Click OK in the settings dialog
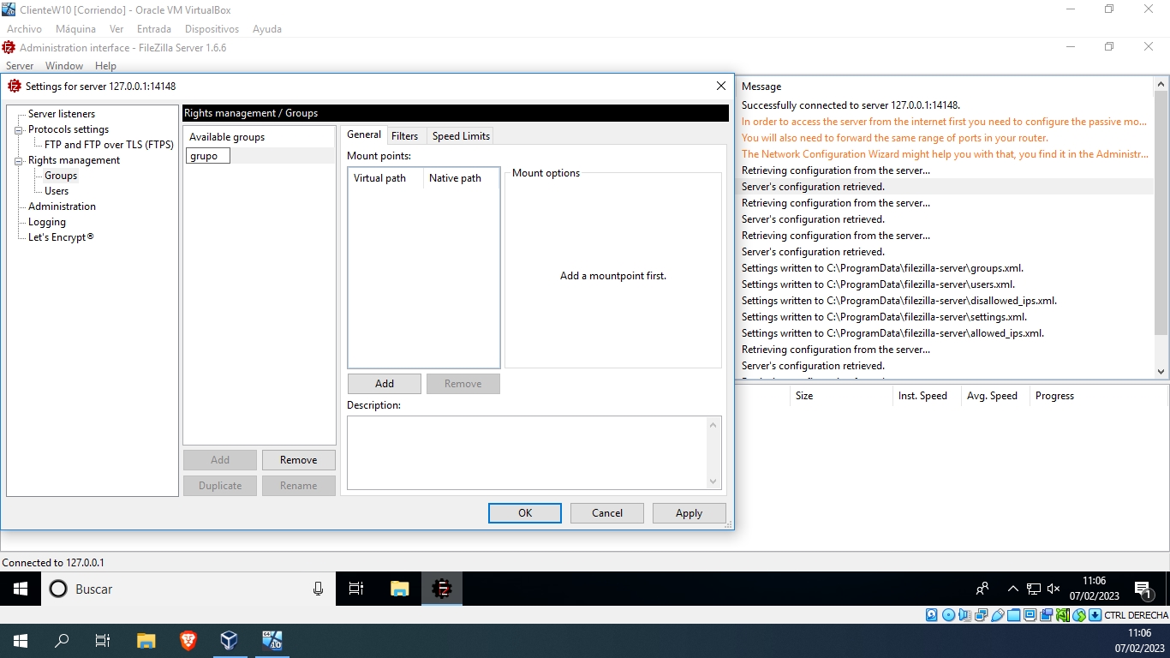This screenshot has height=658, width=1170. point(525,513)
